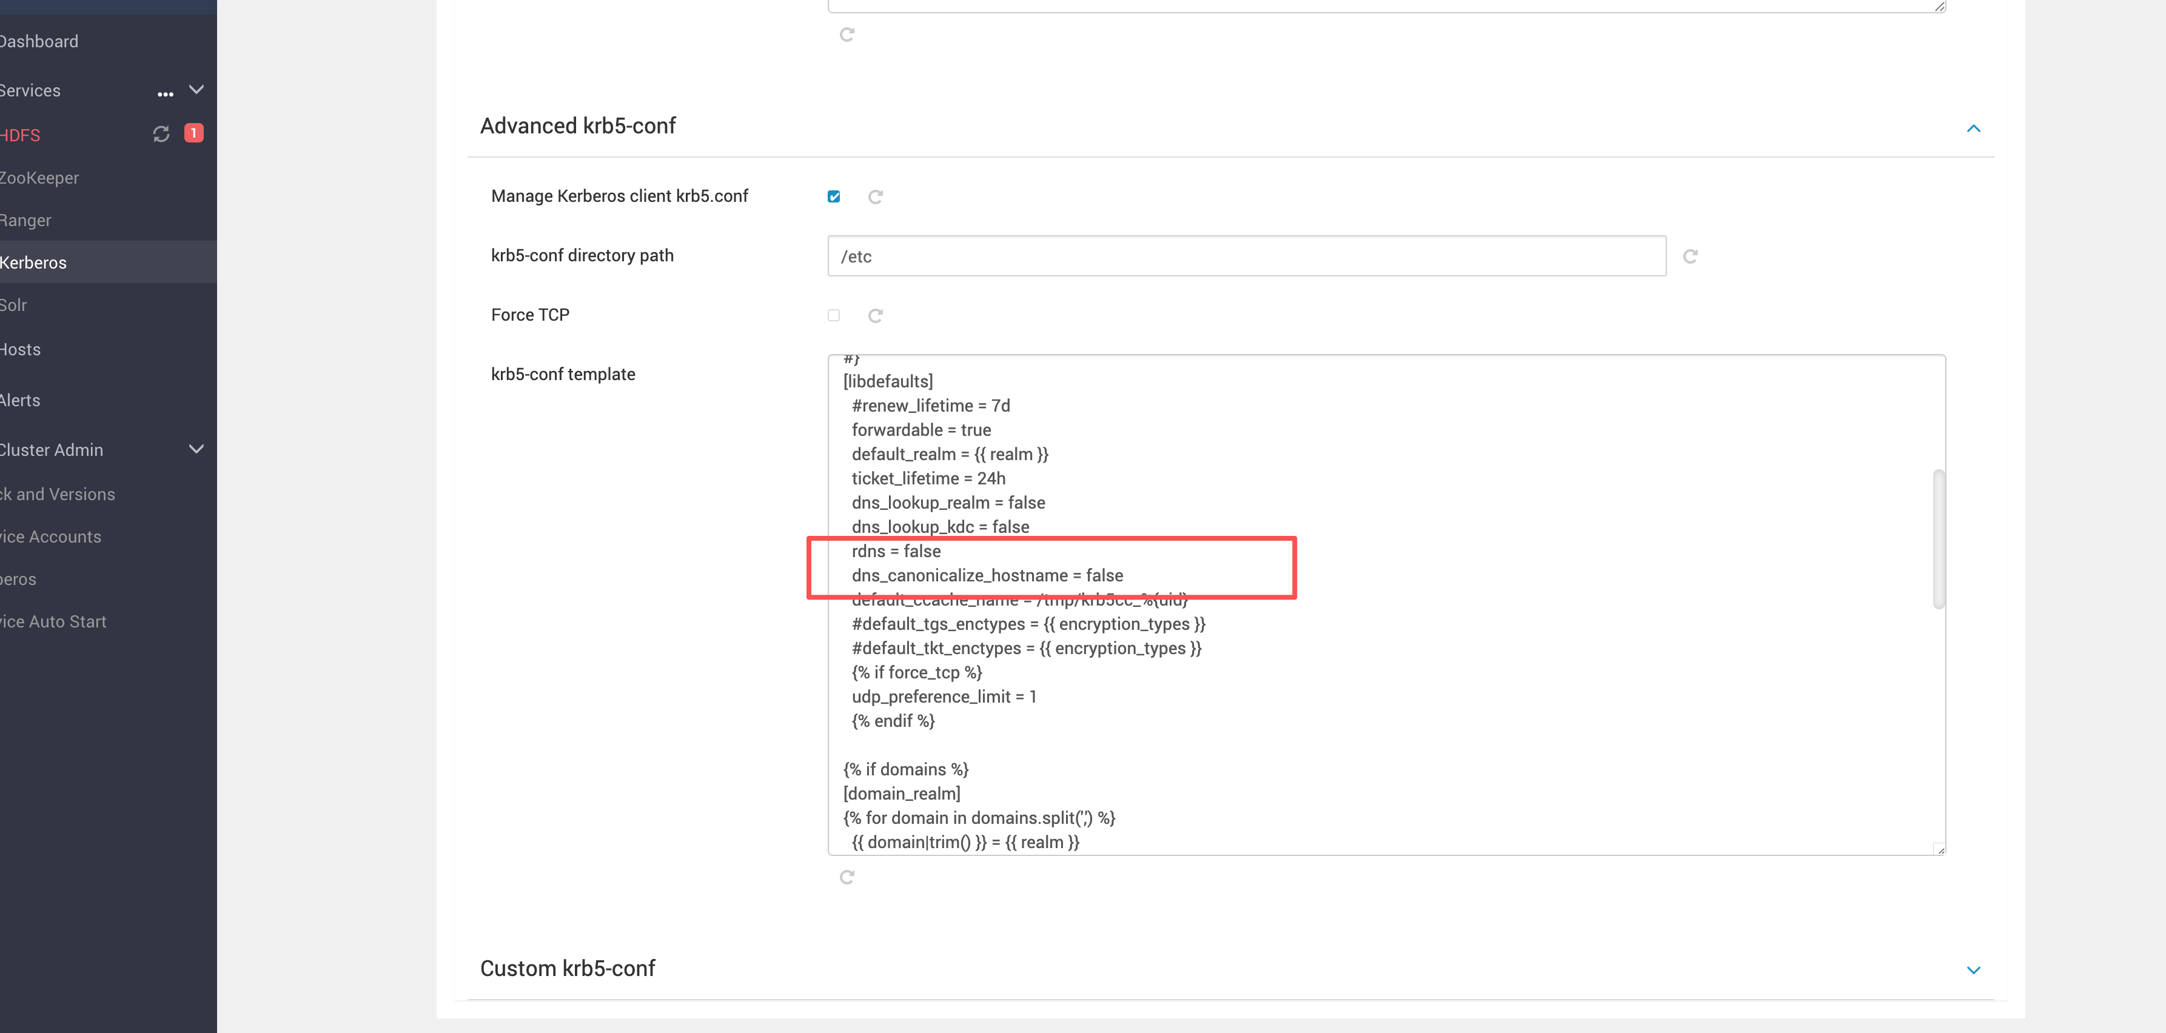Open the Alerts sidebar item

(20, 400)
